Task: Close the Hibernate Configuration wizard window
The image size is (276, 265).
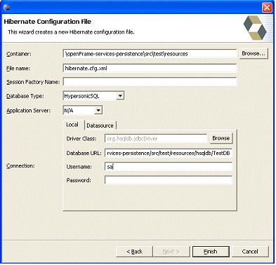Action: tap(267, 7)
